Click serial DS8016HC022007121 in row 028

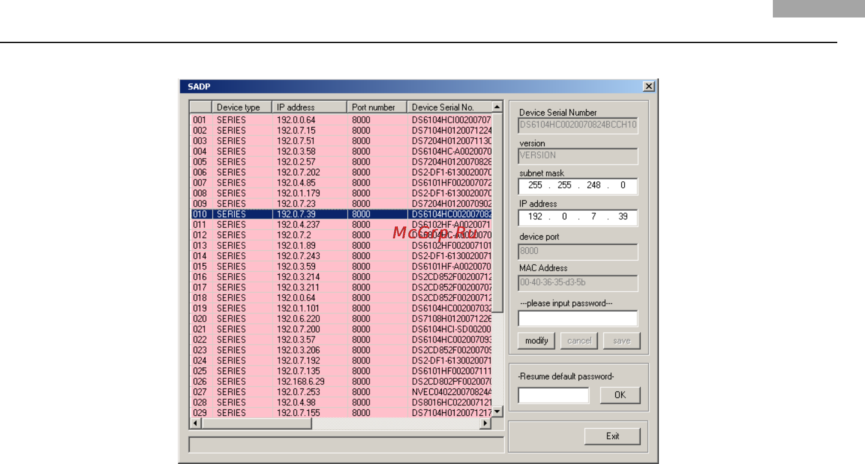point(451,402)
